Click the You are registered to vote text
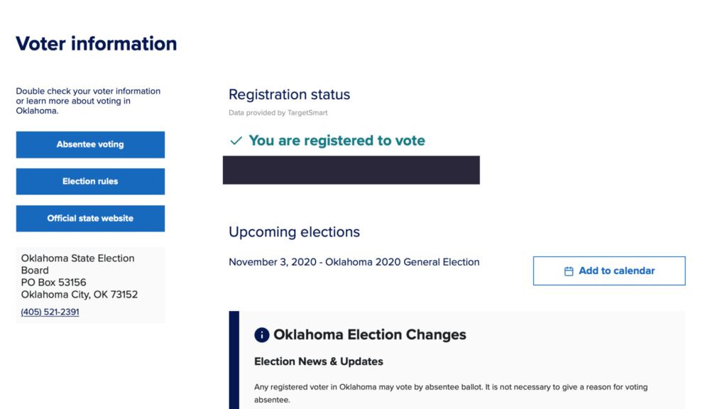The height and width of the screenshot is (409, 727). click(337, 141)
